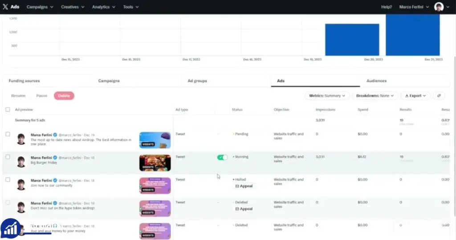Sort by the Impressions column header
The image size is (456, 240).
click(326, 109)
